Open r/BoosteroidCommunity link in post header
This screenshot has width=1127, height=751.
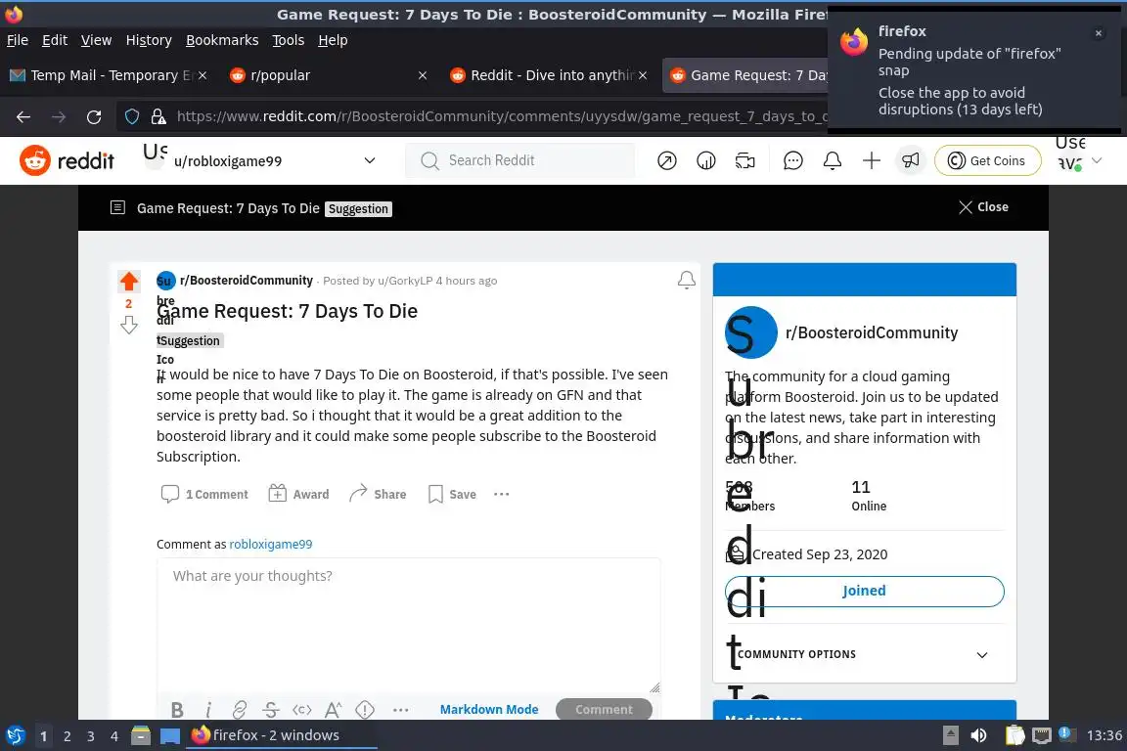247,281
